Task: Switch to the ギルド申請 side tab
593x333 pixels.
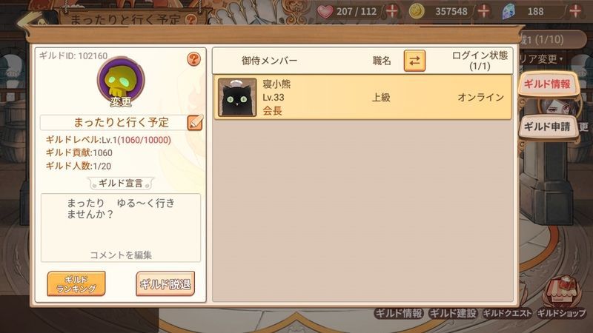Action: pyautogui.click(x=547, y=127)
